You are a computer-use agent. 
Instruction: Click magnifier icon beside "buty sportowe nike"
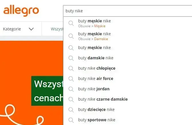point(71,120)
